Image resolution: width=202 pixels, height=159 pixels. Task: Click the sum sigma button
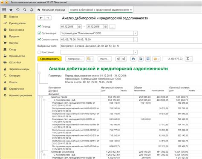coord(188,59)
